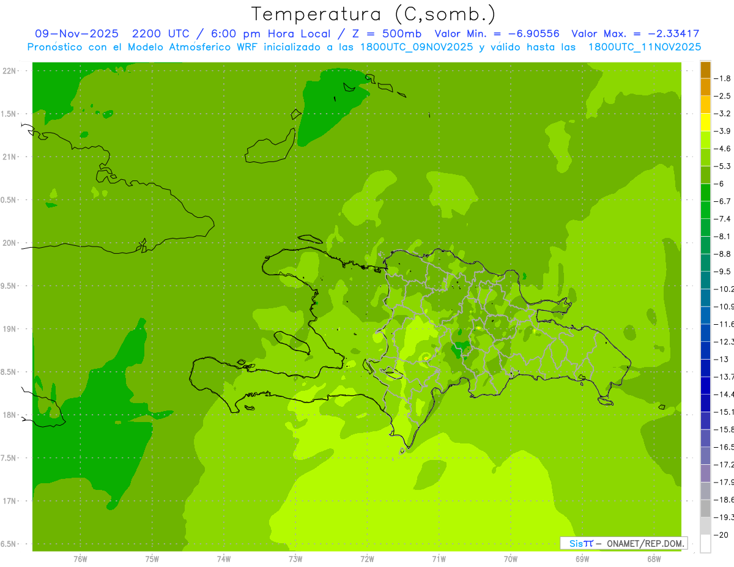This screenshot has height=567, width=734.
Task: Pick the yellow swatch between -3.2 and -3.9
Action: [x=705, y=122]
